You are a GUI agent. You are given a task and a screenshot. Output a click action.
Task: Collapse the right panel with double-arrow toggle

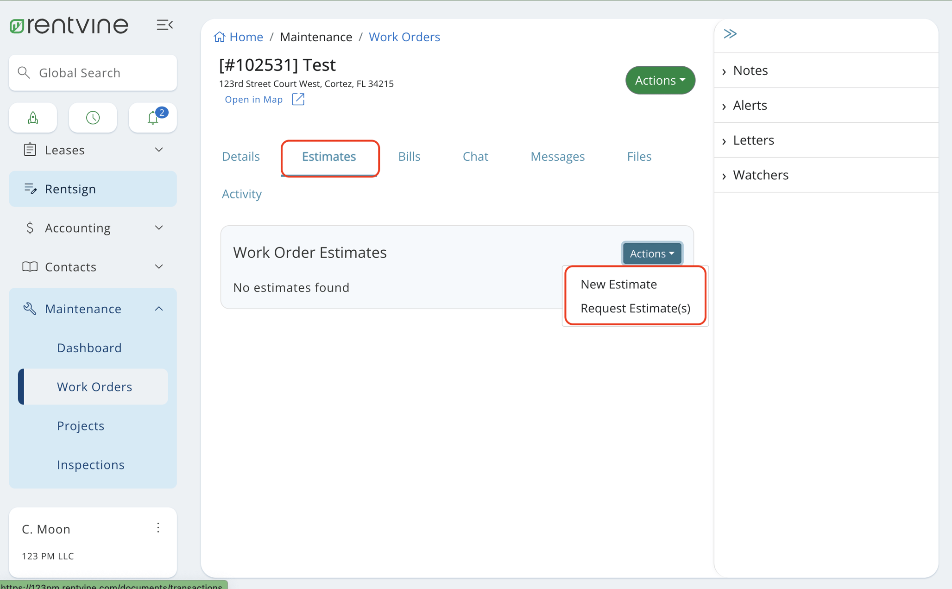[x=731, y=33]
